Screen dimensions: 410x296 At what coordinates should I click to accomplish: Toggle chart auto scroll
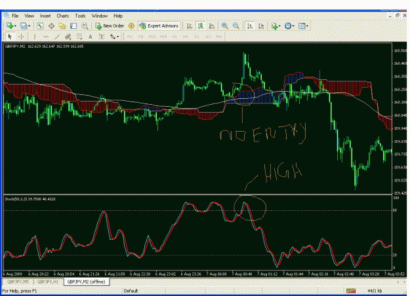[x=250, y=26]
